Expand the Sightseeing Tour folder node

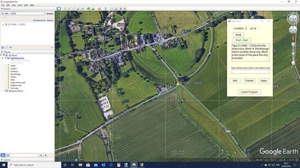pos(3,58)
